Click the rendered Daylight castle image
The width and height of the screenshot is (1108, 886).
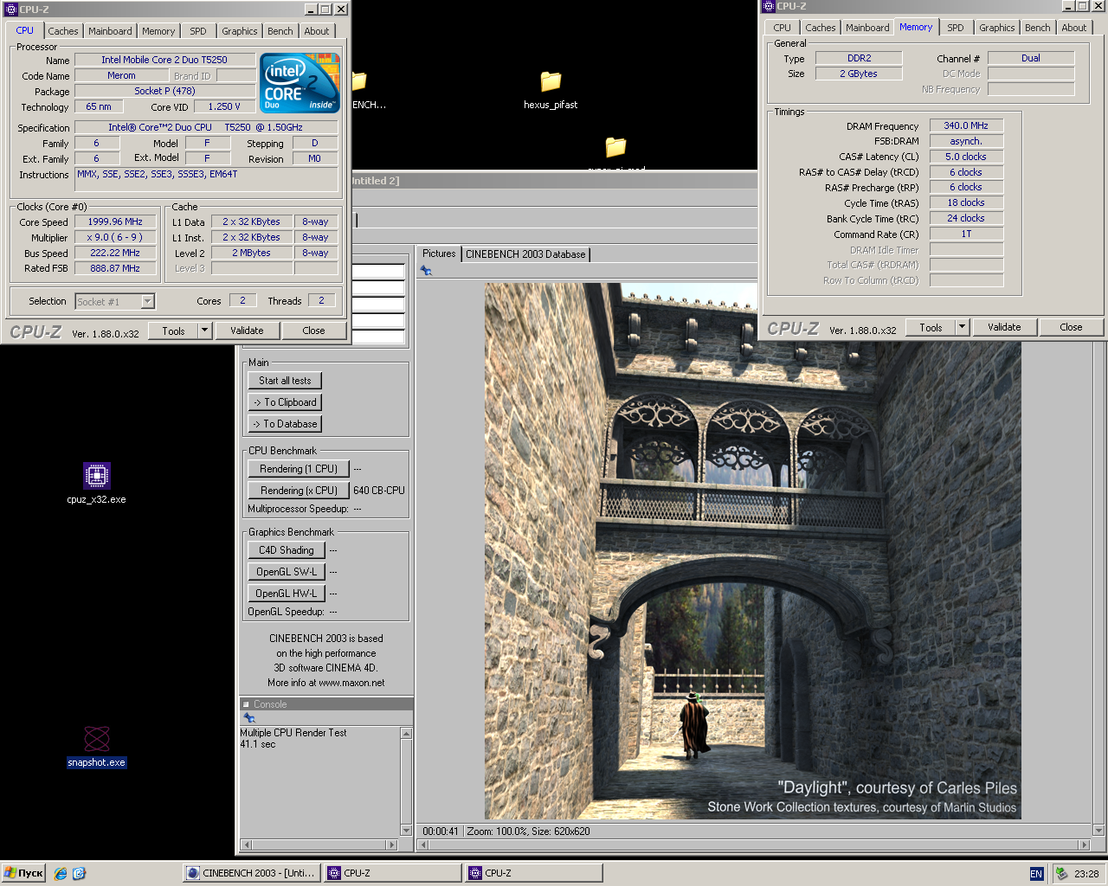[752, 551]
